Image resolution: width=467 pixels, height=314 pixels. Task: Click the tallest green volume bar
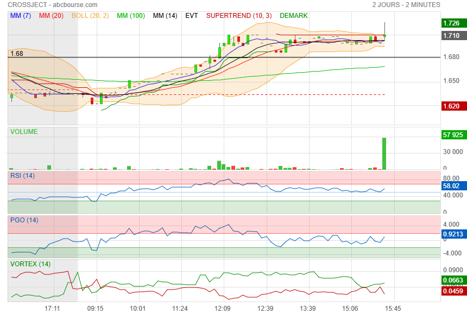click(384, 153)
